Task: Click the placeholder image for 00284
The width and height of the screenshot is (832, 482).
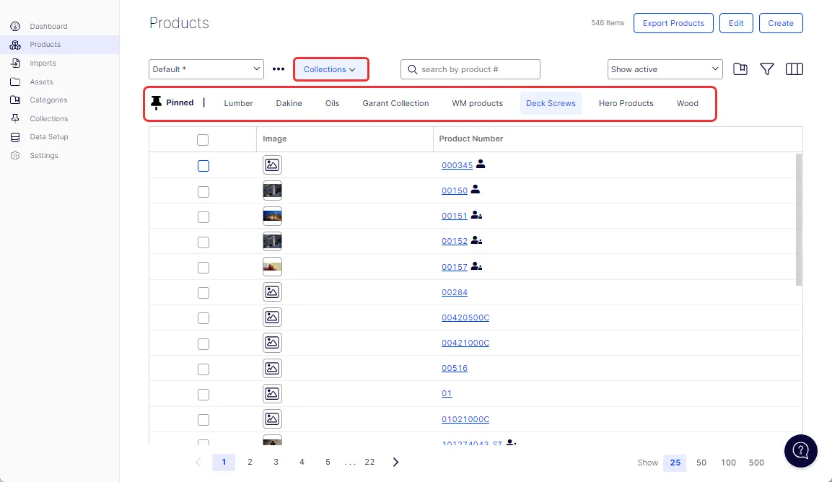Action: [272, 292]
